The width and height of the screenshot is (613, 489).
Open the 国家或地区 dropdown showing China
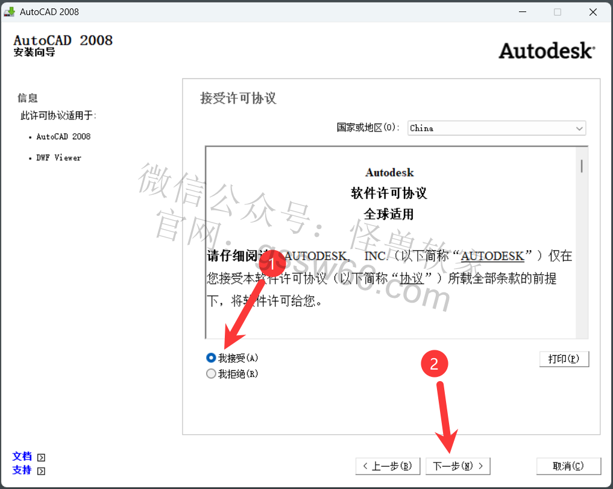coord(496,128)
